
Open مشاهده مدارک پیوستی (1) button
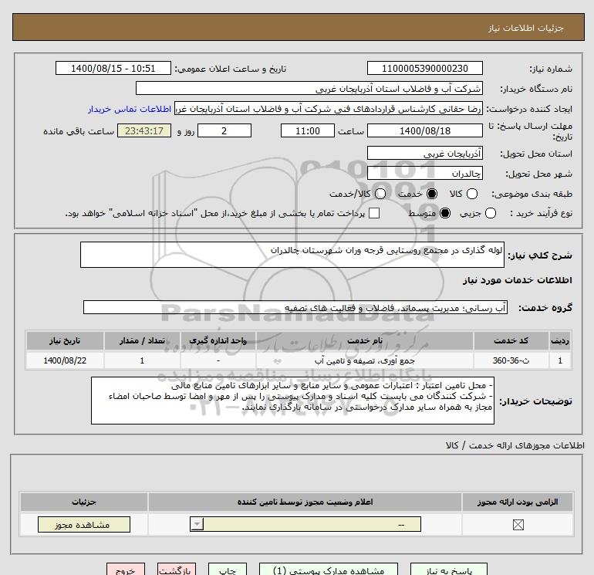[x=329, y=570]
